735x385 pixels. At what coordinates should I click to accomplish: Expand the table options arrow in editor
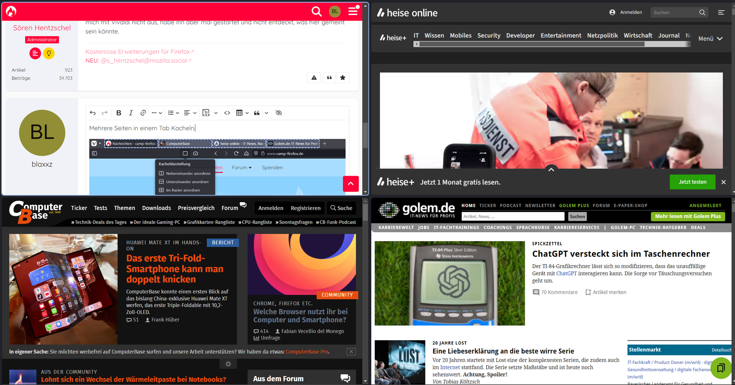click(x=247, y=113)
